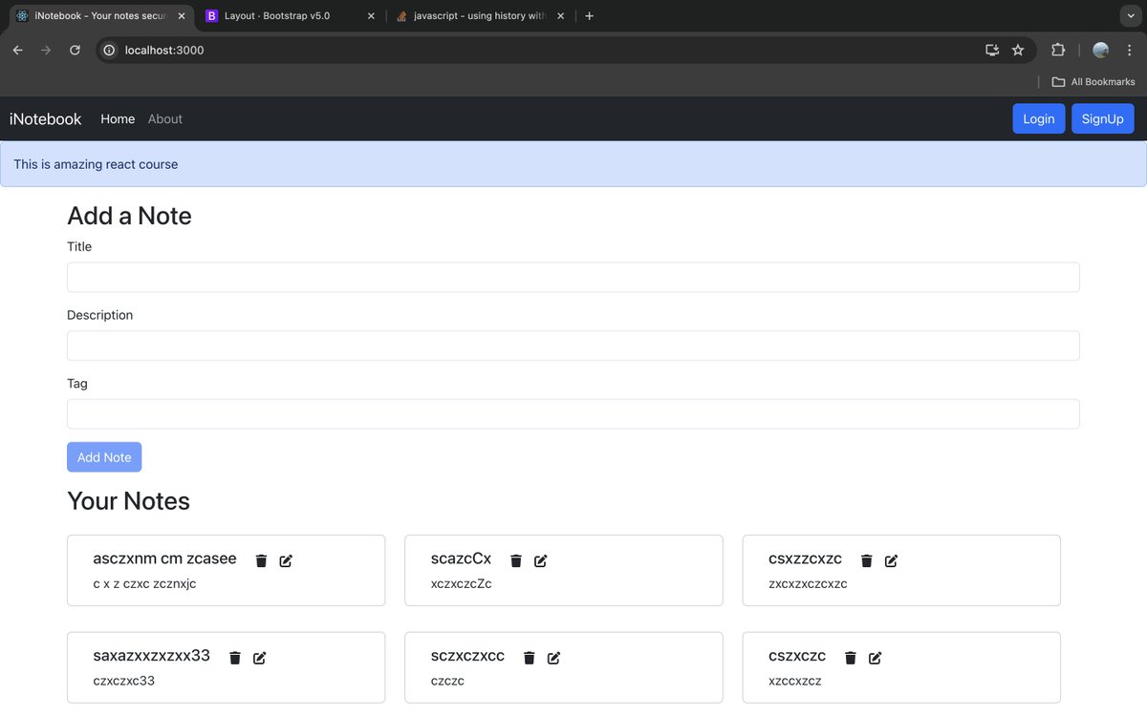The height and width of the screenshot is (716, 1147).
Task: Click note description 'czczc'
Action: (x=448, y=681)
